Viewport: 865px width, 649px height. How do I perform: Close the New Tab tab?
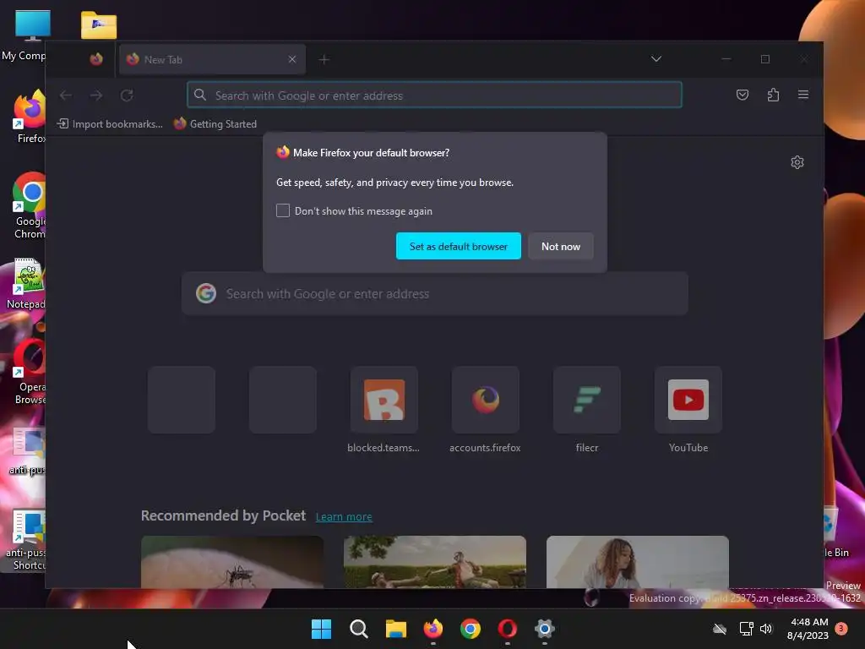tap(291, 59)
